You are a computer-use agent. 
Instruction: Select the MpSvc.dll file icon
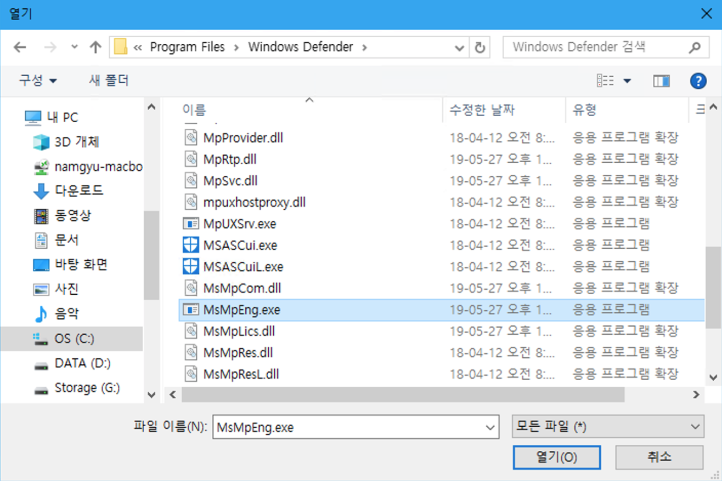tap(190, 180)
